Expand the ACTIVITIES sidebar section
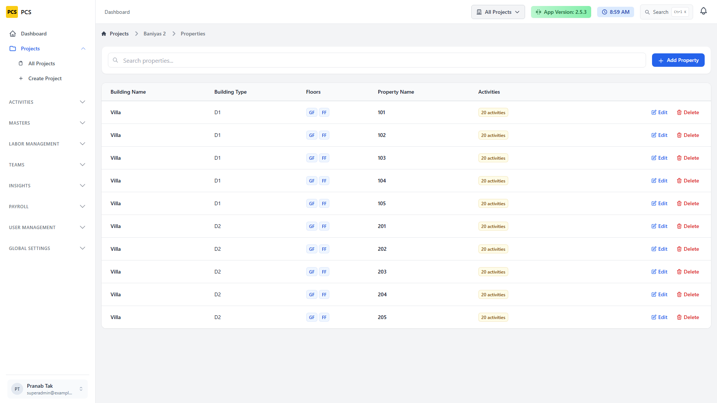 [47, 102]
